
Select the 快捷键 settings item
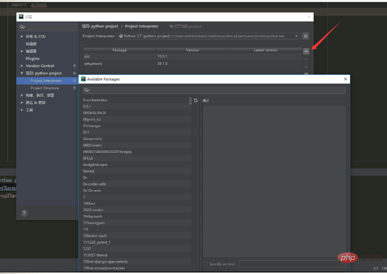[x=31, y=43]
